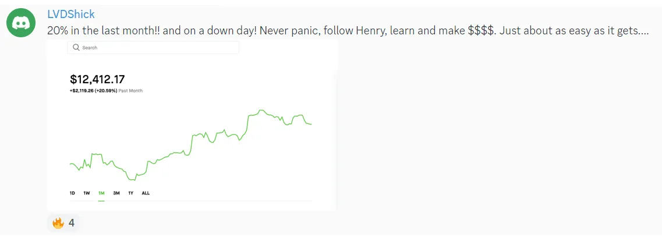The image size is (662, 248).
Task: Select the 1M time range
Action: coord(101,193)
